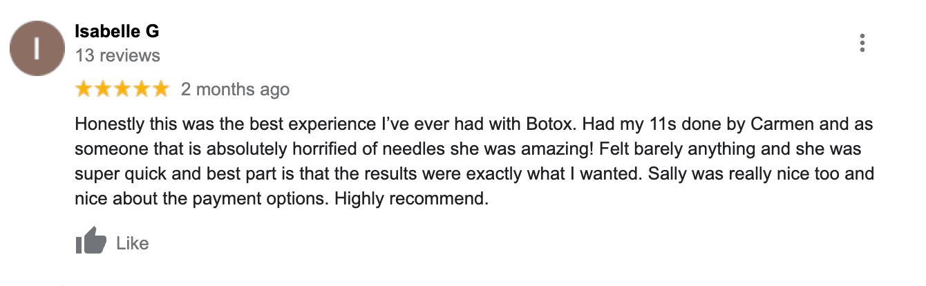Open Isabelle G's round profile avatar
Viewport: 926px width, 286px height.
(37, 48)
